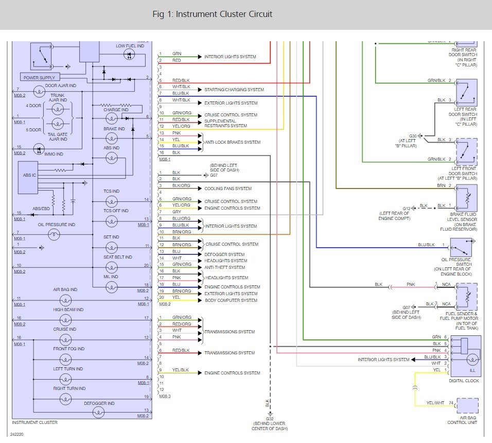Click the BODY COMPUTER SYSTEM label
Image resolution: width=492 pixels, height=443 pixels.
tap(231, 300)
